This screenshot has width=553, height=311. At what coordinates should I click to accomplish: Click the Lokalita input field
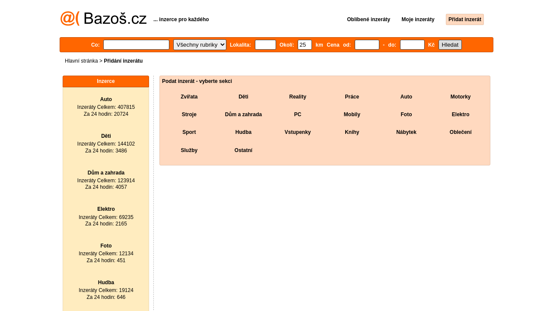(x=265, y=45)
